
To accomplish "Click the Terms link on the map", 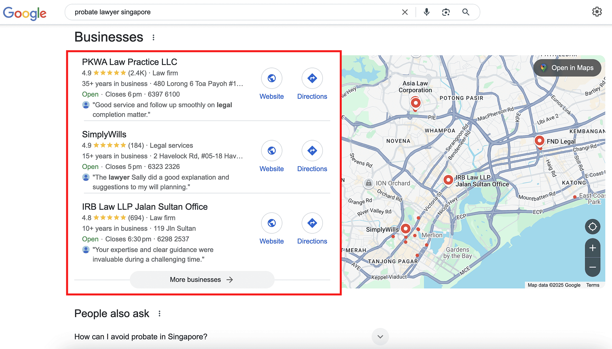I will pyautogui.click(x=593, y=285).
